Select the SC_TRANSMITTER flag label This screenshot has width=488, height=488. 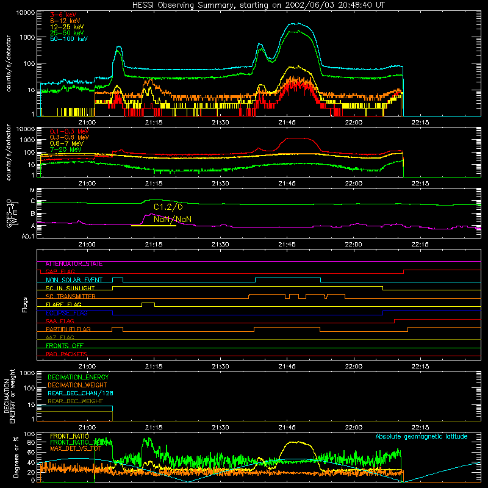coord(70,296)
